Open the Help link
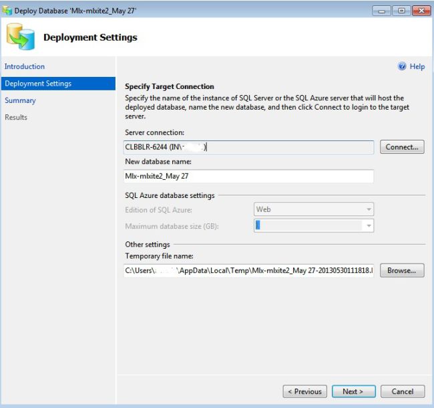The height and width of the screenshot is (408, 434). click(417, 66)
